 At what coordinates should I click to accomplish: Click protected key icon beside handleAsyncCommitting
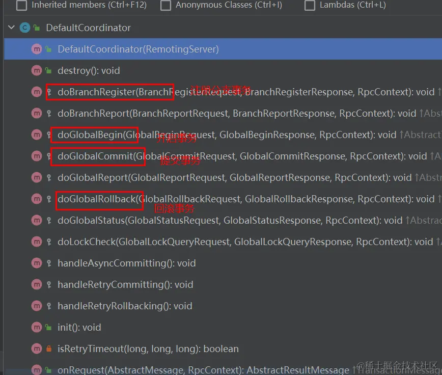coord(49,263)
